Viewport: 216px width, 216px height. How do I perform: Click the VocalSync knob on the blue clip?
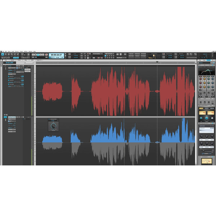point(53,126)
